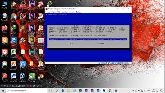Select the SHAREit desktop icon
The width and height of the screenshot is (165, 93).
point(23,65)
